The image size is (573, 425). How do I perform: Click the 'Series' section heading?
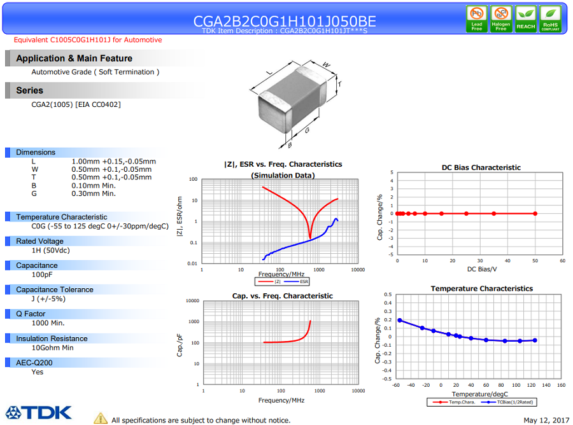29,90
